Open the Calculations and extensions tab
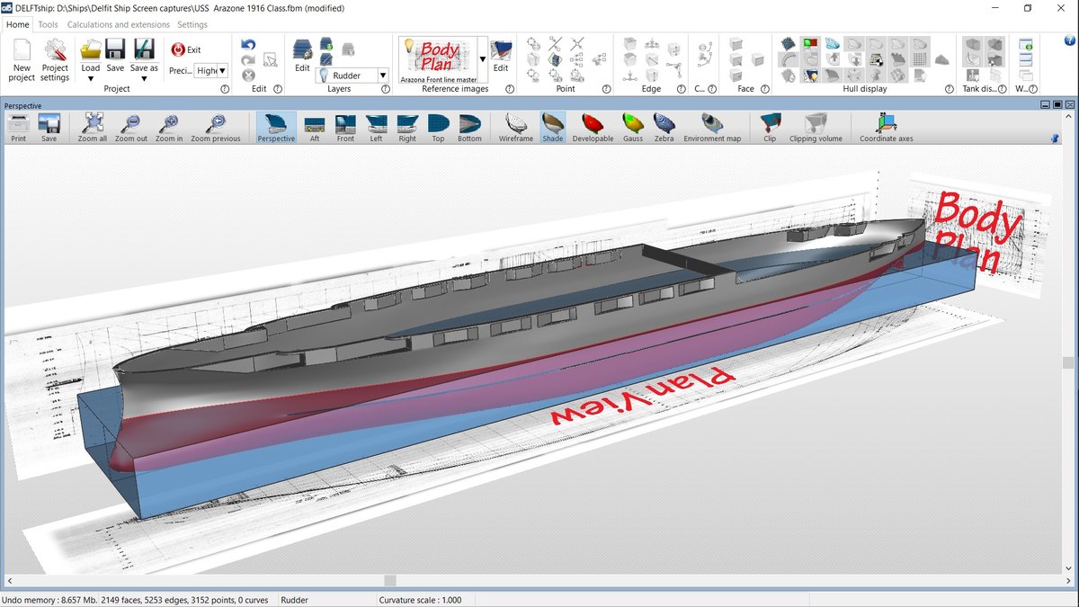The height and width of the screenshot is (607, 1079). tap(117, 25)
